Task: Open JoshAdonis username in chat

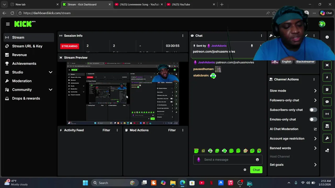Action: (x=206, y=62)
